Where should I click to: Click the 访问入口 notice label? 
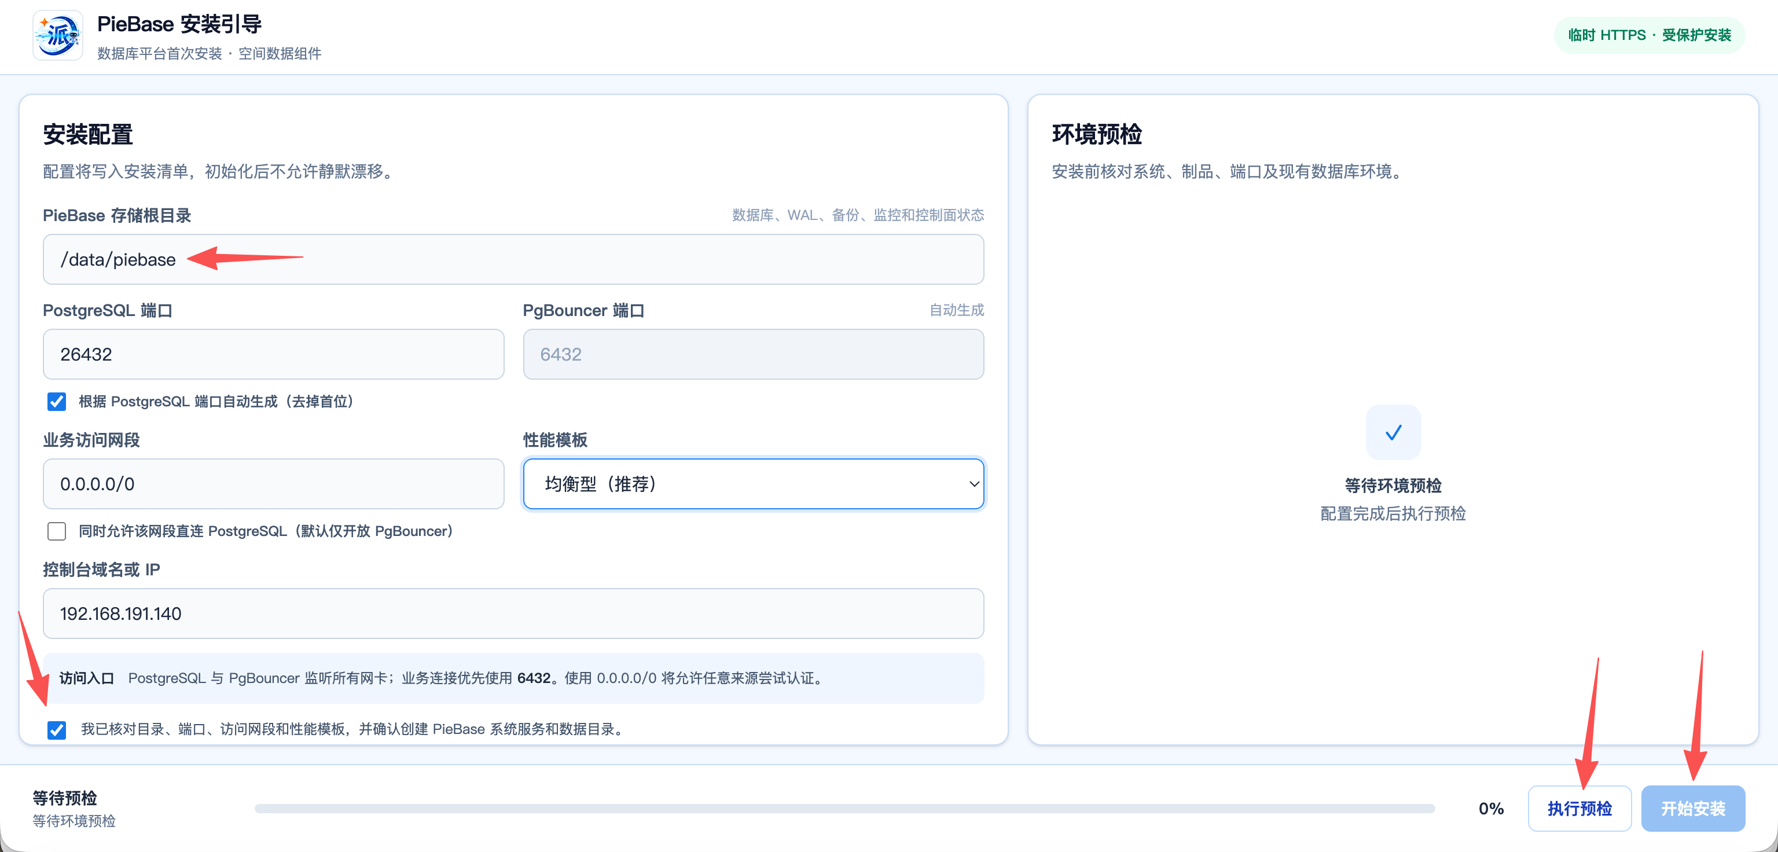click(86, 678)
